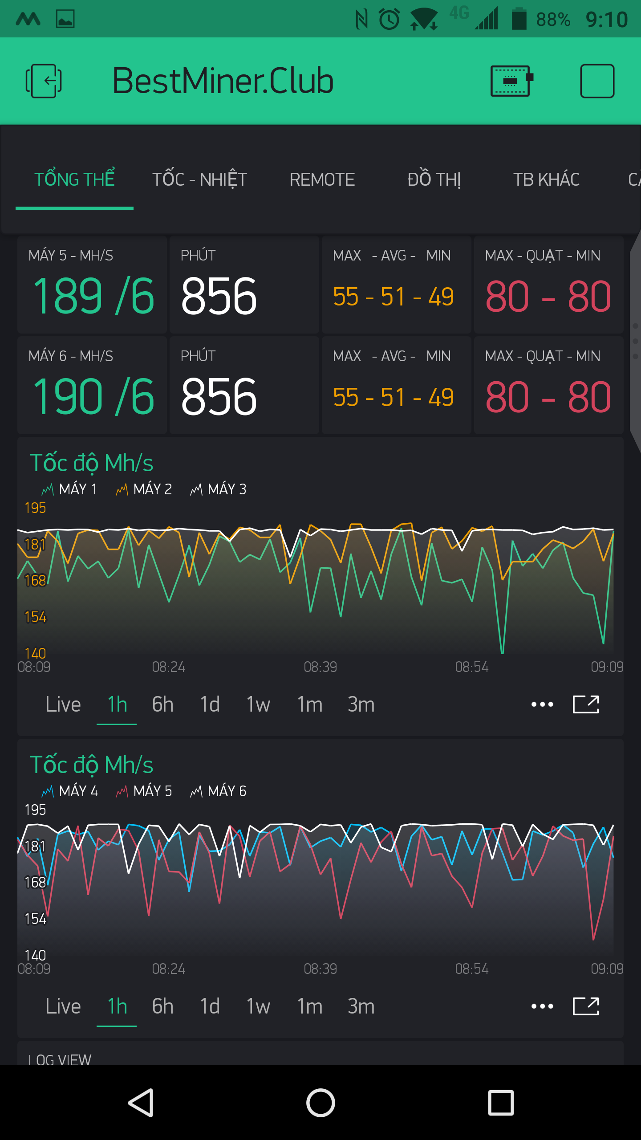641x1140 pixels.
Task: Hide MÁY 5 series in second chart legend
Action: click(144, 791)
